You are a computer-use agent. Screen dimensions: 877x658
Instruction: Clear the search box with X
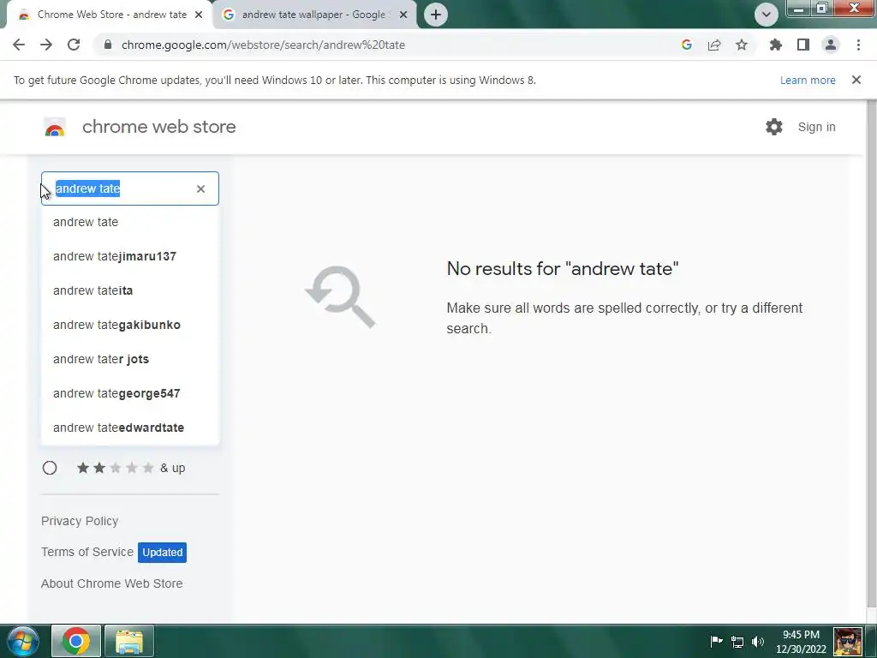click(200, 189)
